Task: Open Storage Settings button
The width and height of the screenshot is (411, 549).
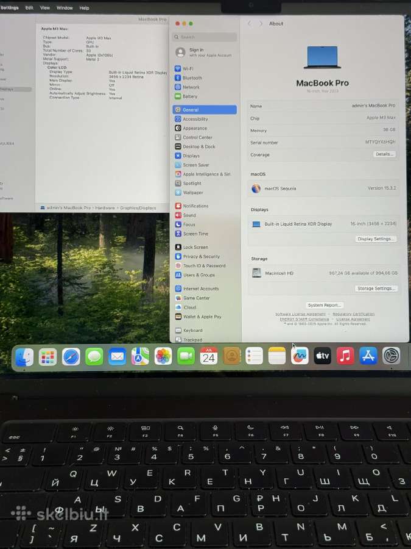Action: 376,288
